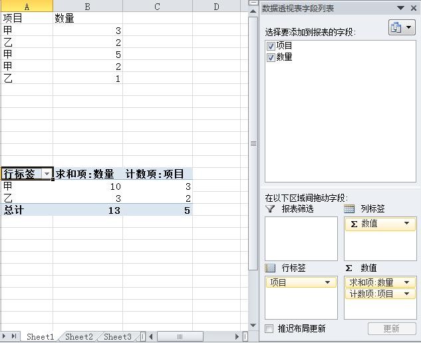Switch to the Sheet3 tab
421x343 pixels.
(x=118, y=337)
